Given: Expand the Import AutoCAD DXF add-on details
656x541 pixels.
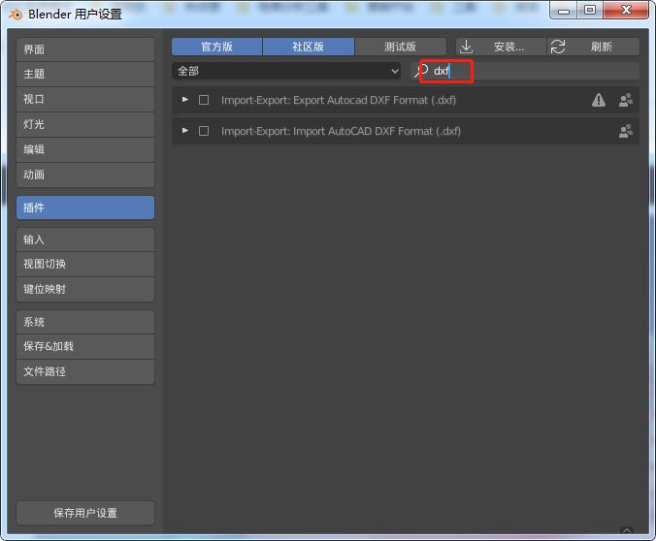Looking at the screenshot, I should 185,131.
